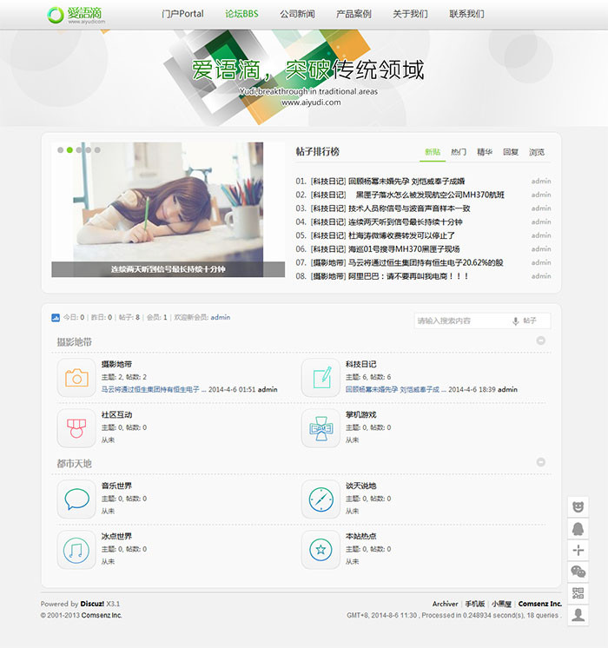Open the 社区互动 medal icon
Viewport: 608px width, 648px height.
[76, 428]
